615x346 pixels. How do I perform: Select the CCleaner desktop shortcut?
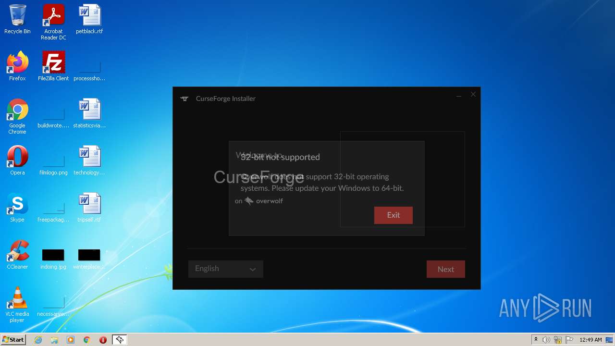click(17, 255)
